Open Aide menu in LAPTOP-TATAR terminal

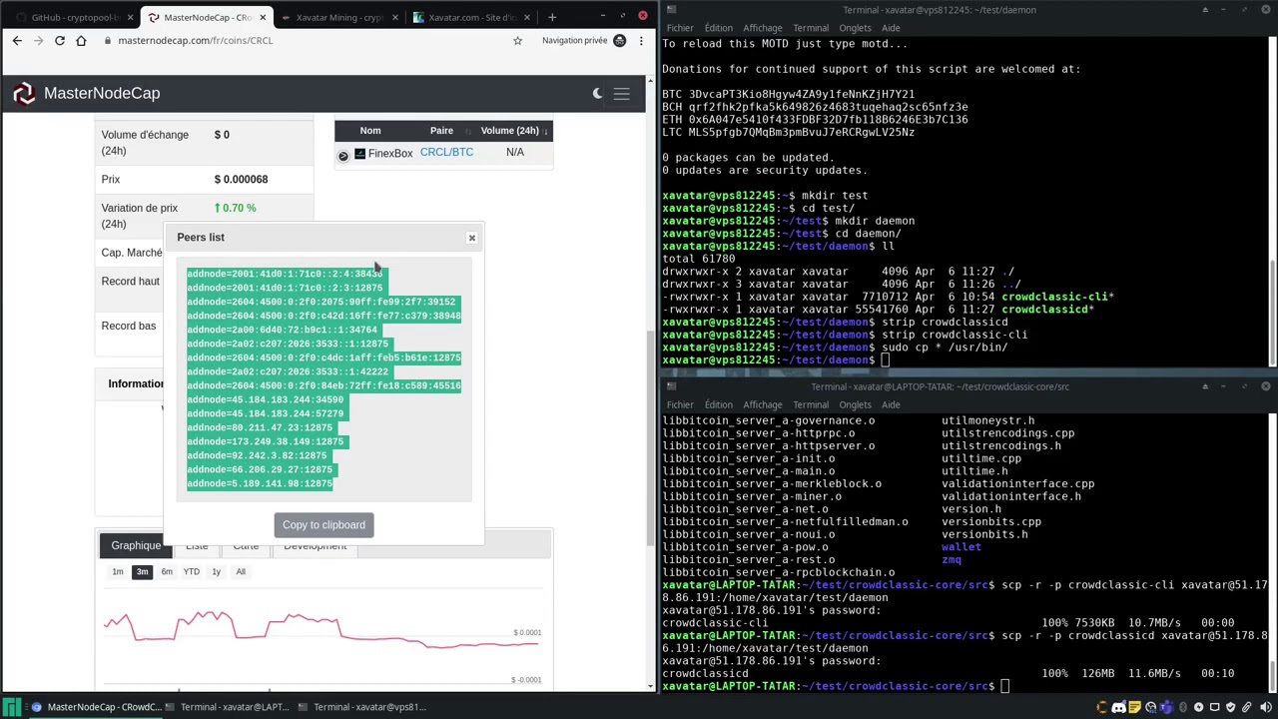(x=891, y=405)
